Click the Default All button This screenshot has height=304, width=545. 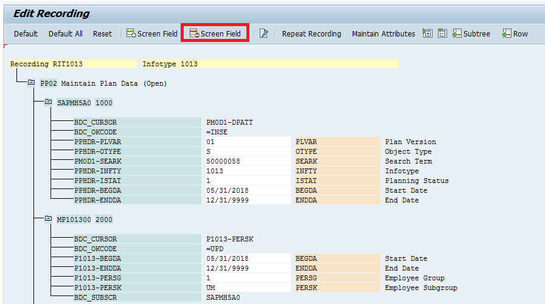(x=65, y=33)
